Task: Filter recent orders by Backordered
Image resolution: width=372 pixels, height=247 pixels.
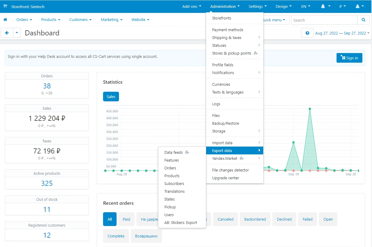Action: click(255, 219)
